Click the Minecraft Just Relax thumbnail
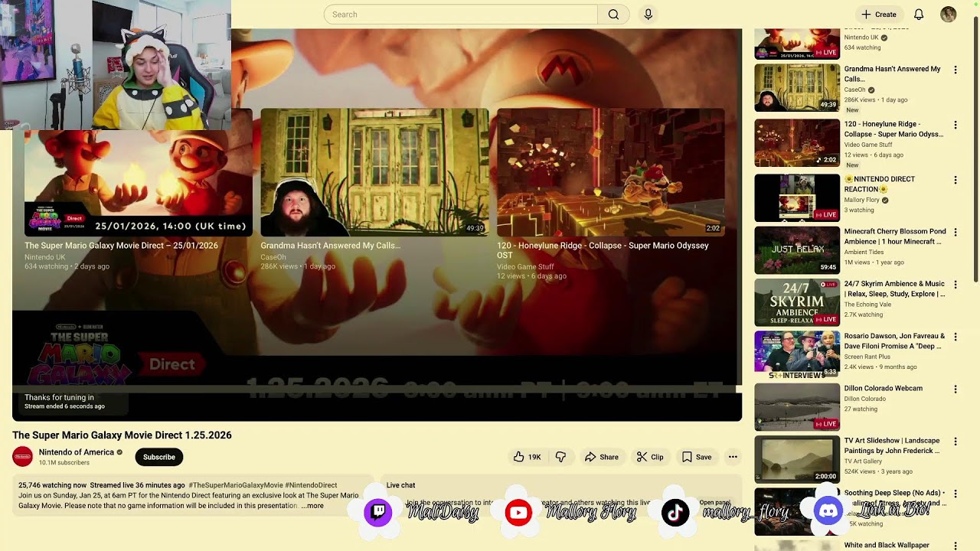 (797, 250)
